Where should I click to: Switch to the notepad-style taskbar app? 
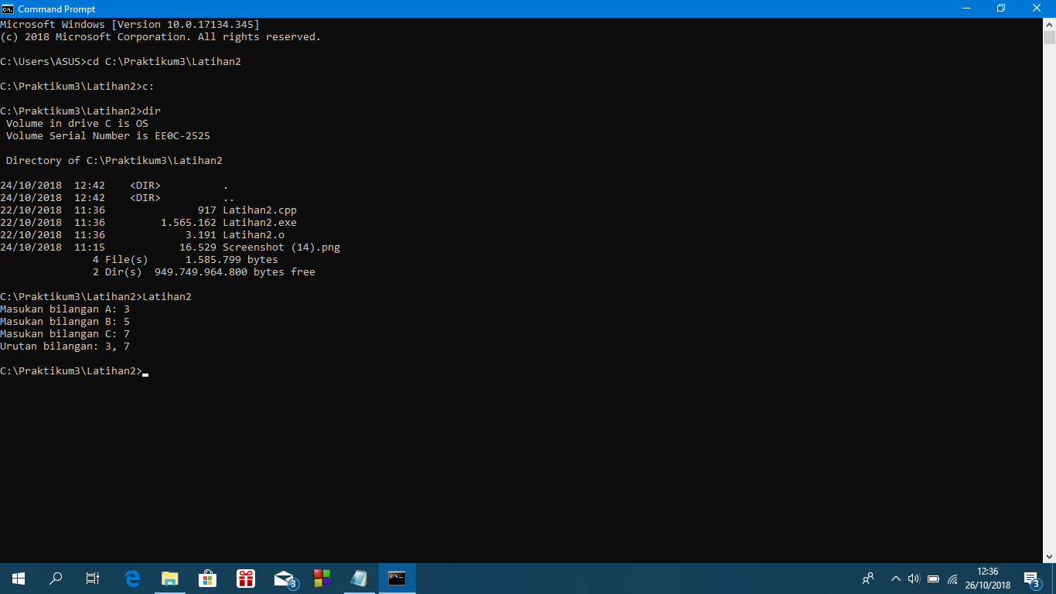point(359,579)
